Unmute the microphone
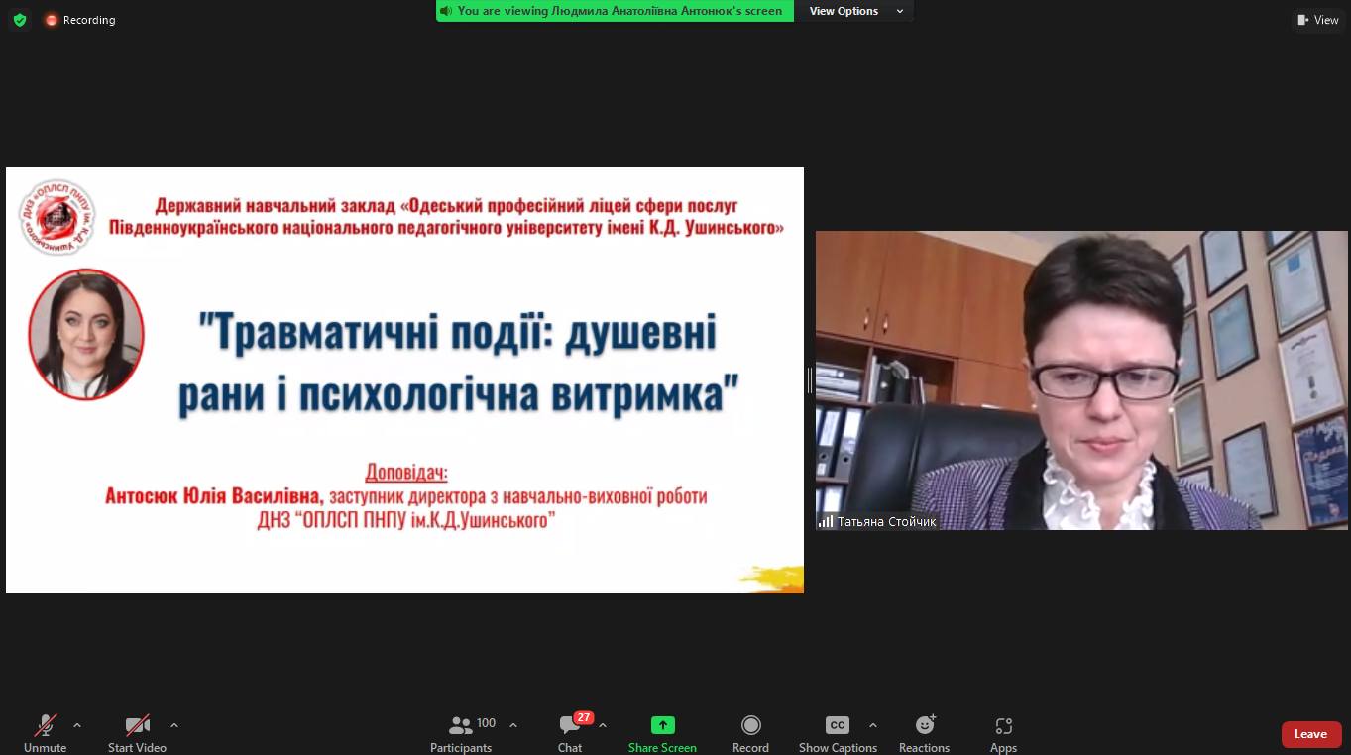The width and height of the screenshot is (1351, 755). (46, 733)
